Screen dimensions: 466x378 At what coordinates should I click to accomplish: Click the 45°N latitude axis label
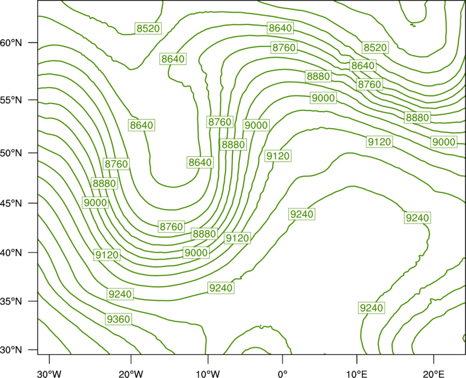coord(11,203)
